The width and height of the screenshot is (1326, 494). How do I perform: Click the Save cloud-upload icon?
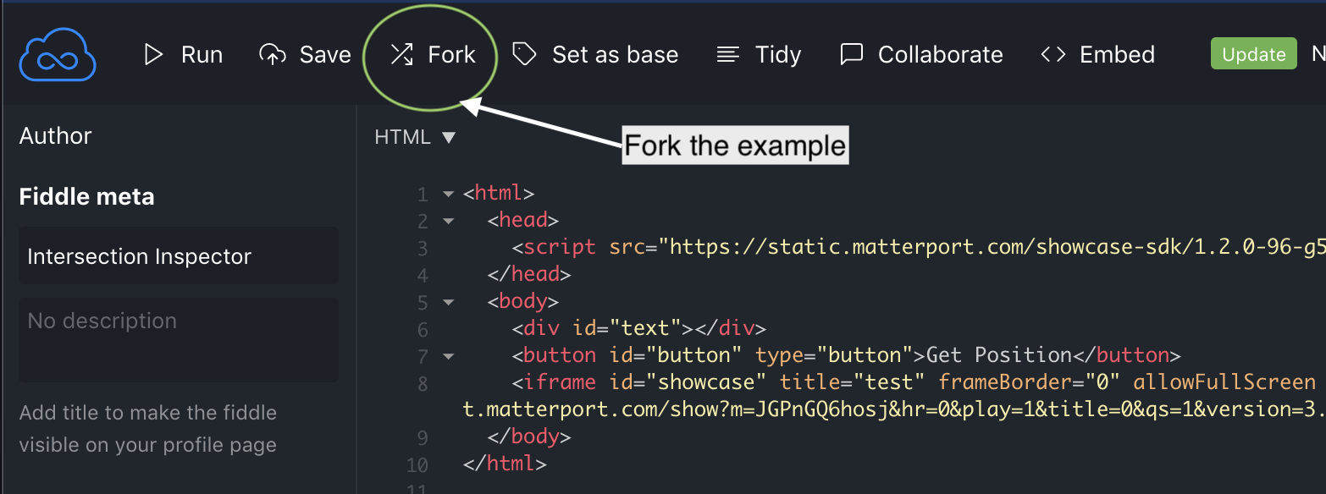272,55
